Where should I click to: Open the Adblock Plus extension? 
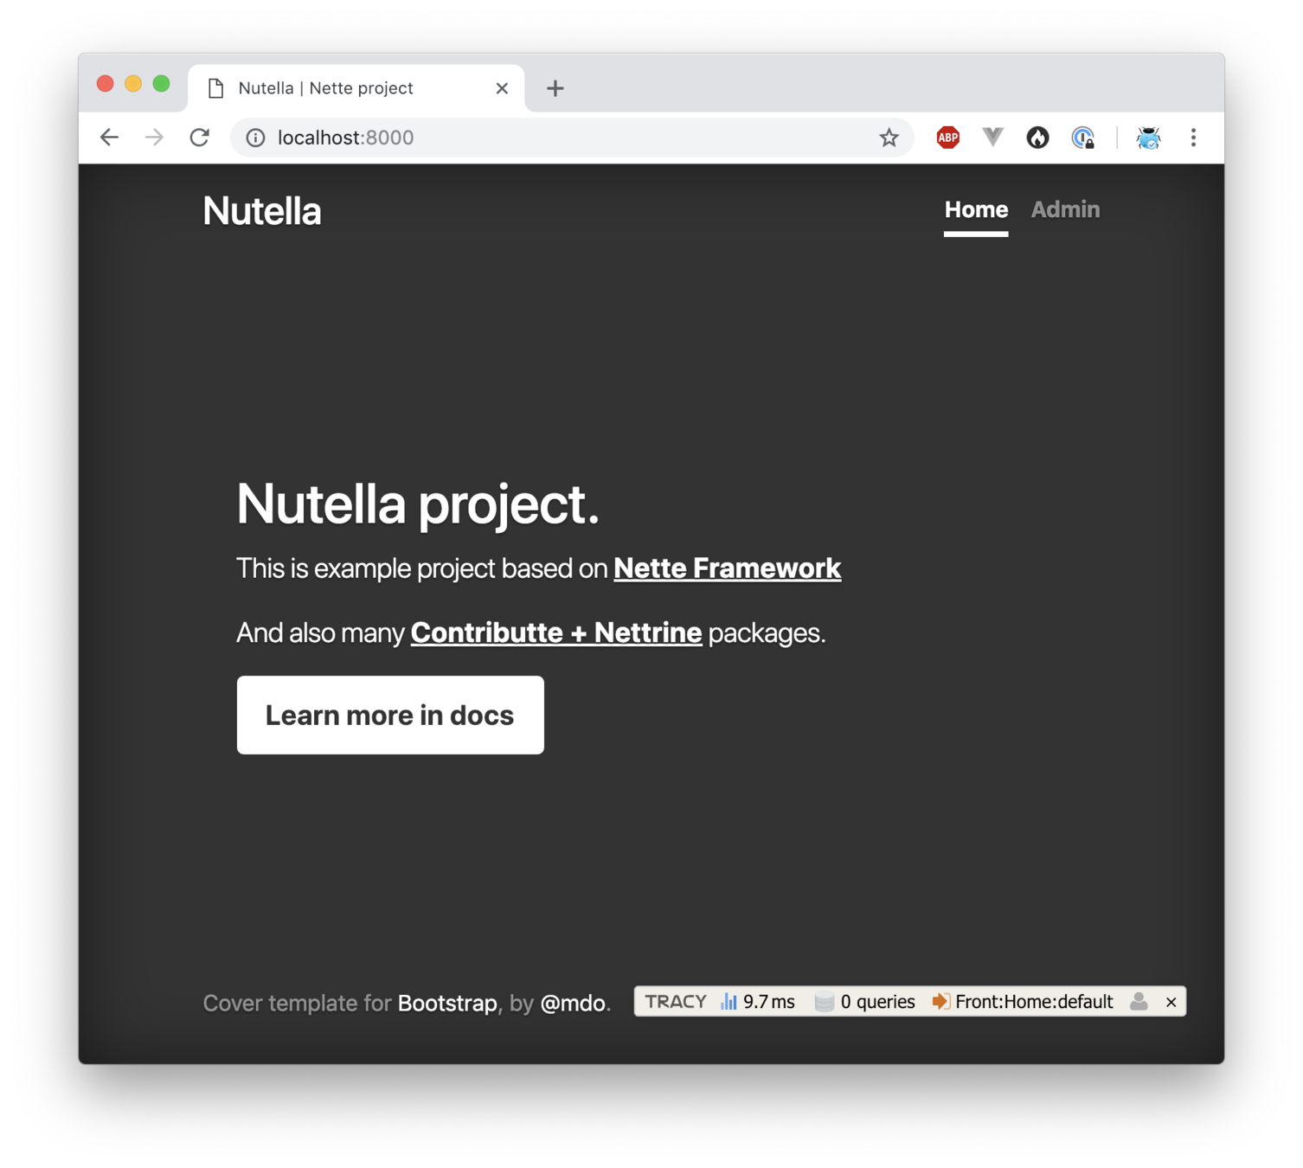[948, 138]
